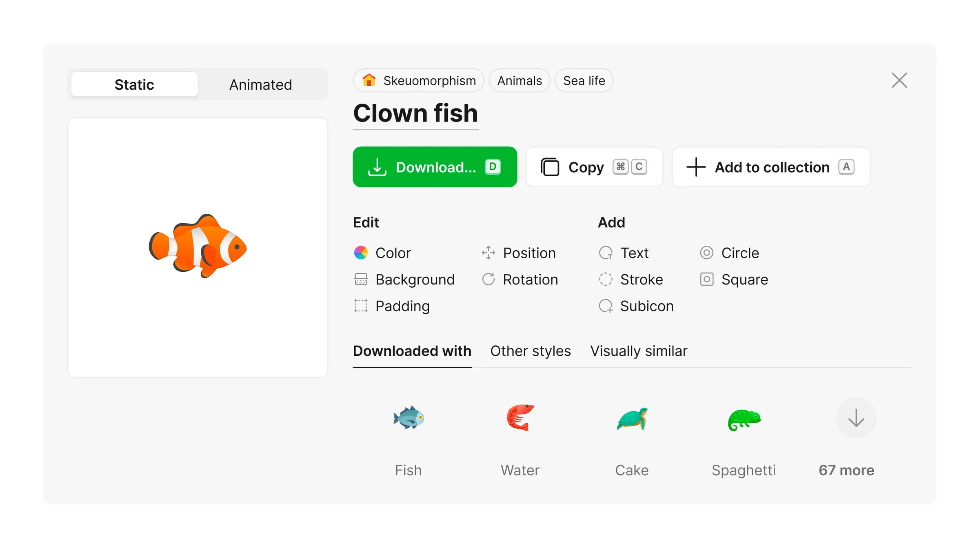
Task: Open the Download options button
Action: [435, 167]
